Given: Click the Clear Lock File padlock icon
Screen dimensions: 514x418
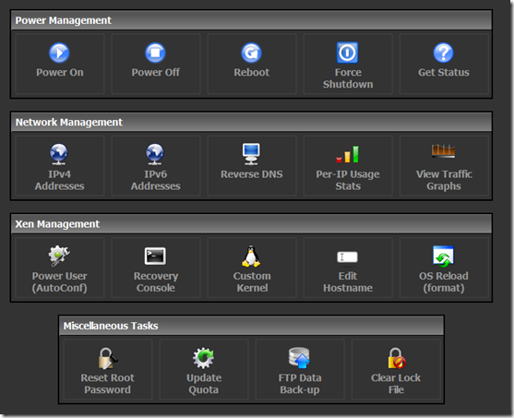Looking at the screenshot, I should coord(396,358).
